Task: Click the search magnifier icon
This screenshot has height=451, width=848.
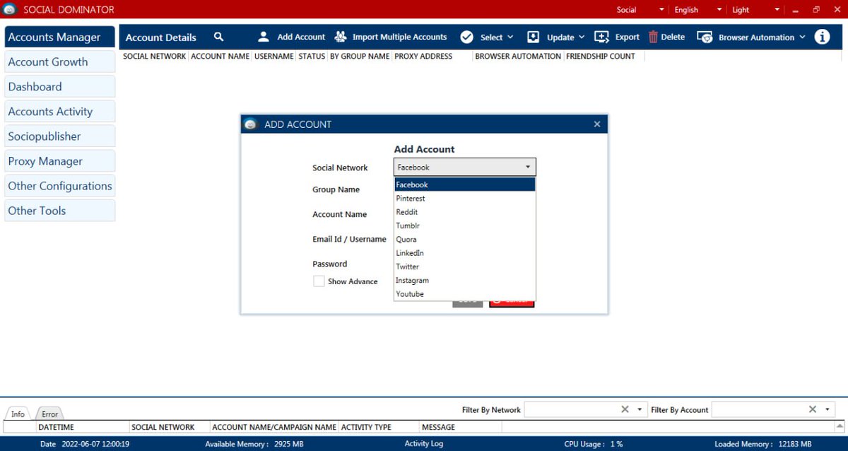Action: (218, 37)
